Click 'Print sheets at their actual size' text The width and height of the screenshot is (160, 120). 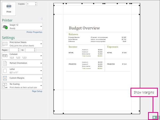(x=23, y=87)
